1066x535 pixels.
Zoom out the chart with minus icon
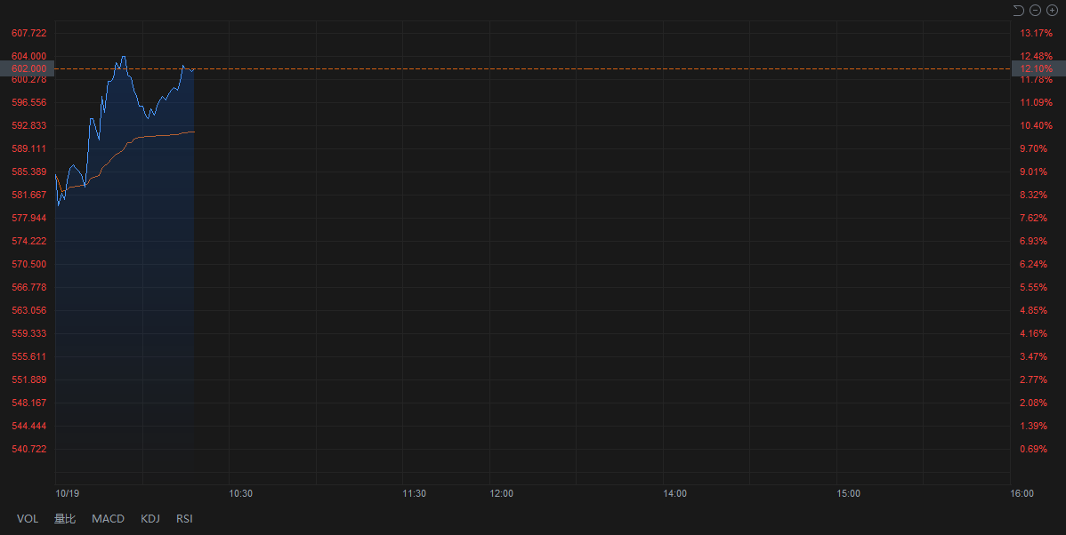1036,10
